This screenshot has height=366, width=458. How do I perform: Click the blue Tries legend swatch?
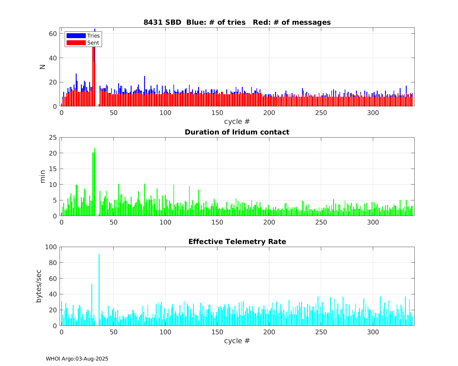(76, 36)
